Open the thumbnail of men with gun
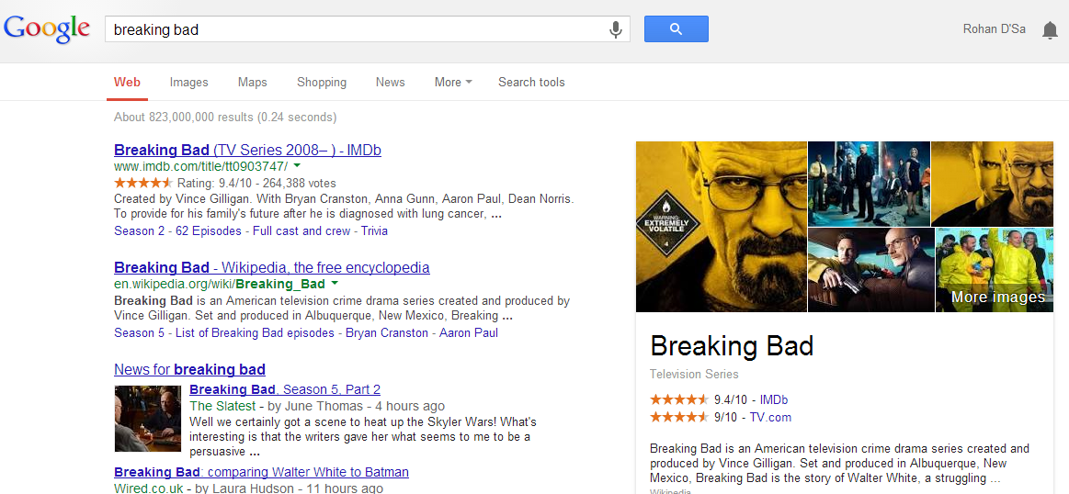 [871, 270]
